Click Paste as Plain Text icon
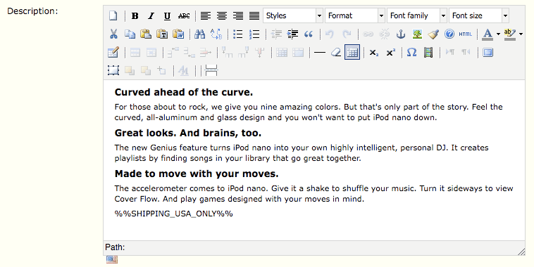Screen dimensions: 534x267 coord(162,34)
